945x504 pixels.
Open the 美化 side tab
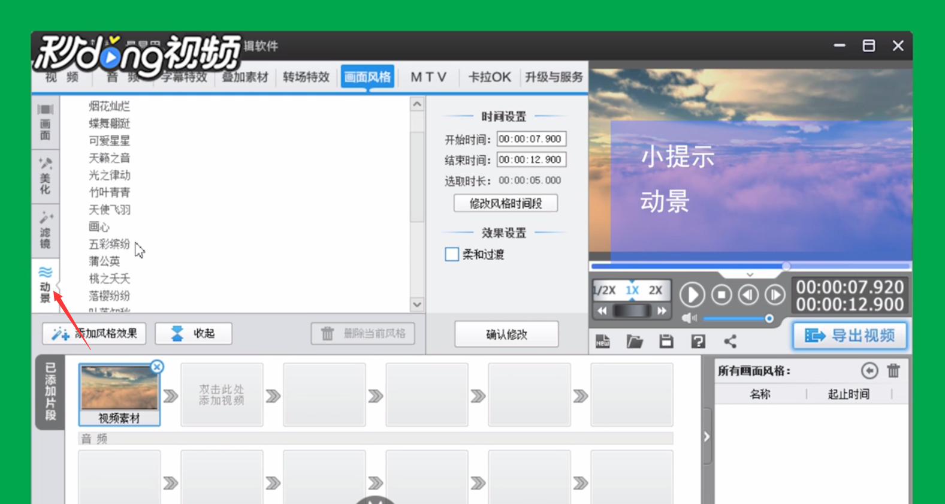pyautogui.click(x=46, y=176)
